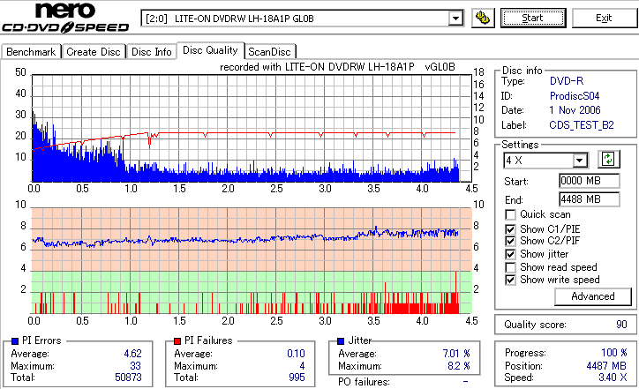Switch to the Benchmark tab
Viewport: 639px width, 389px height.
click(x=31, y=52)
